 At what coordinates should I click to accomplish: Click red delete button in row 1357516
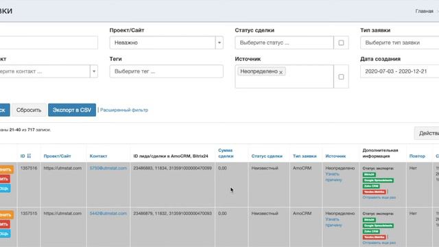[x=5, y=178]
